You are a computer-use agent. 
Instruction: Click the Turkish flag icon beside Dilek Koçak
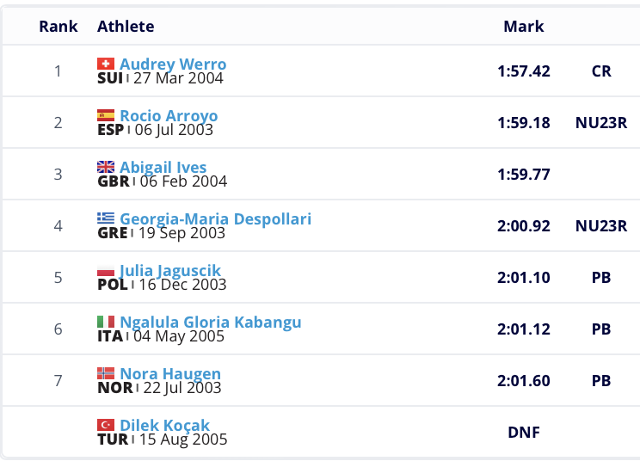[106, 425]
